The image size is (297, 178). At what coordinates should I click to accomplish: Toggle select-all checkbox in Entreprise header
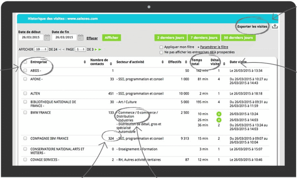click(x=25, y=62)
